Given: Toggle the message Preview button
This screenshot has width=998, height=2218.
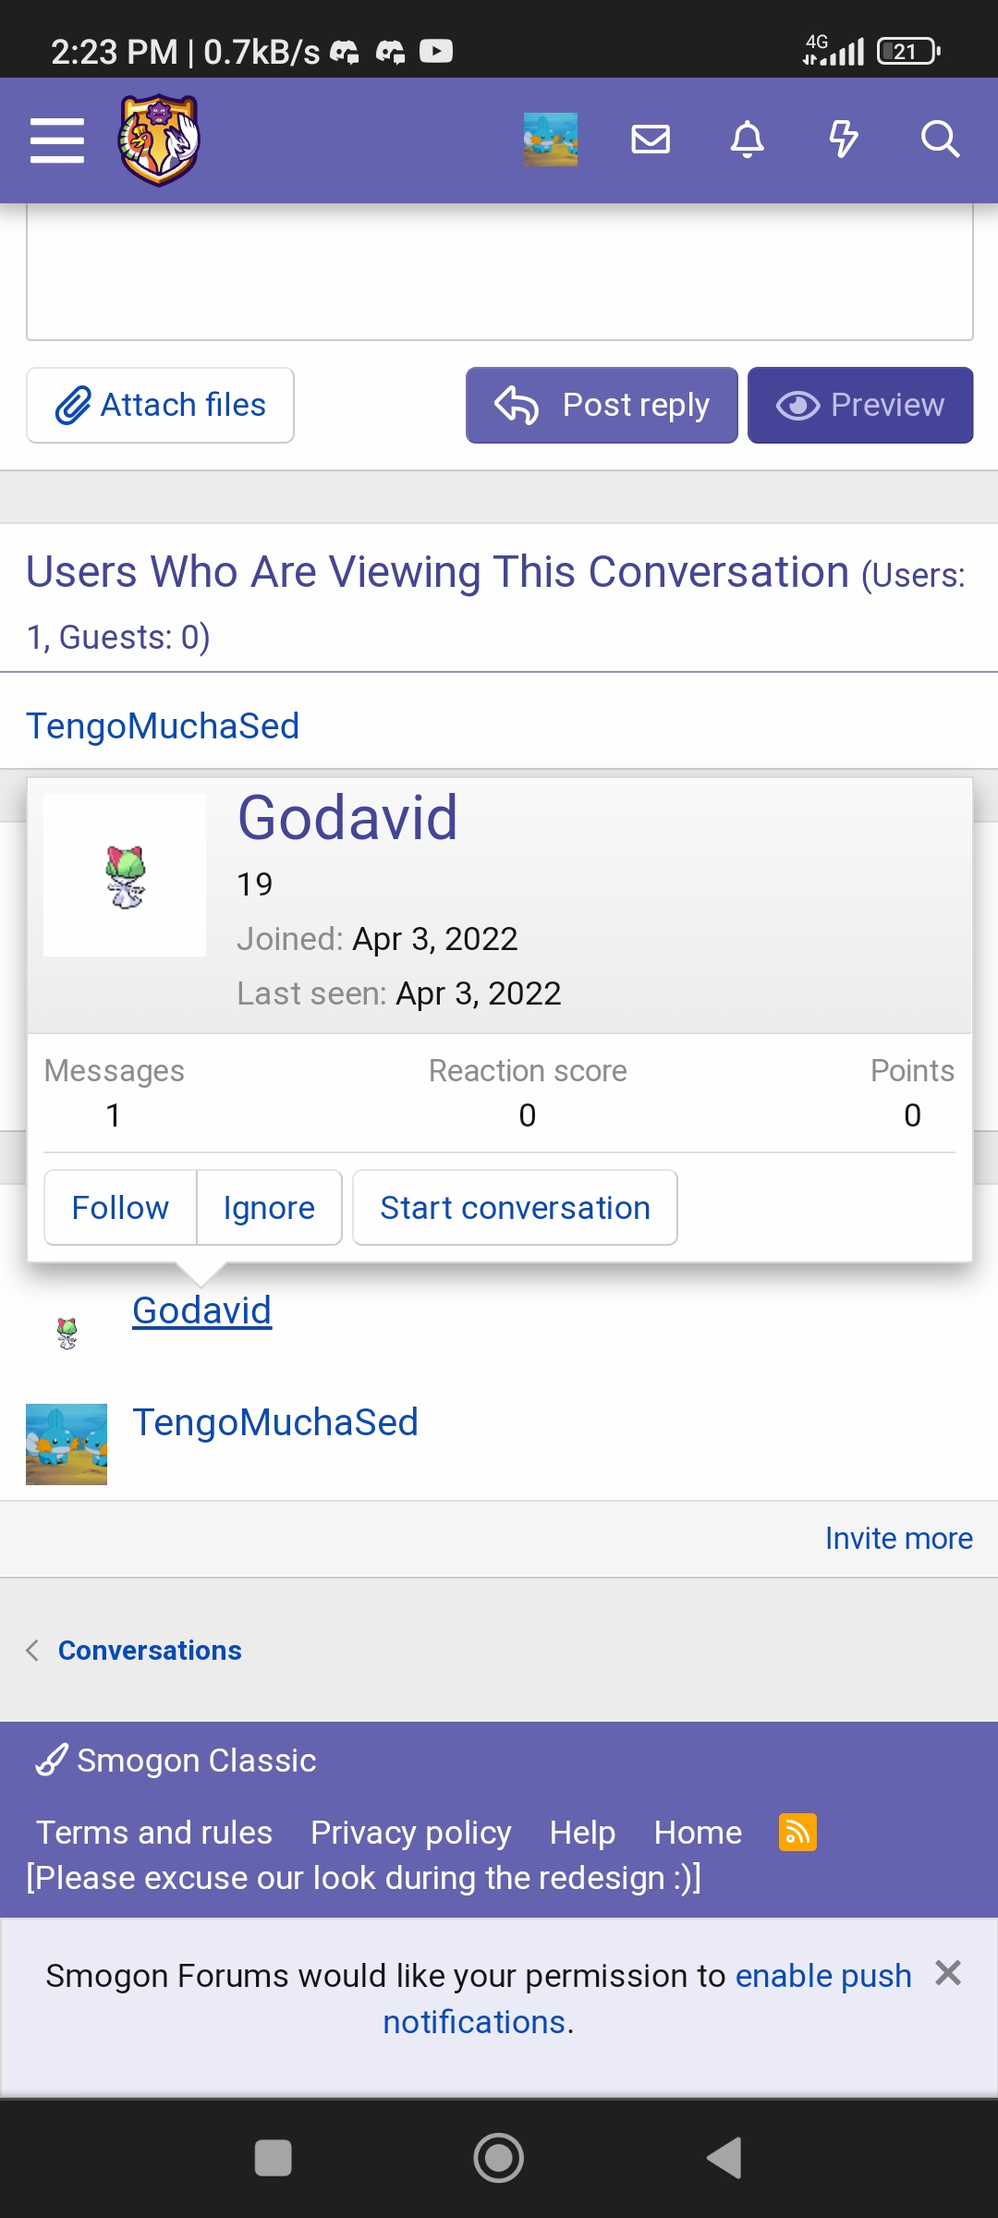Looking at the screenshot, I should pyautogui.click(x=860, y=406).
